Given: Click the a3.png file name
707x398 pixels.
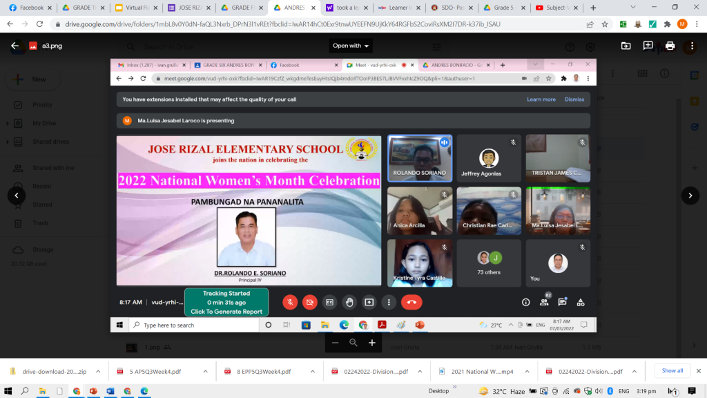Looking at the screenshot, I should click(x=52, y=46).
